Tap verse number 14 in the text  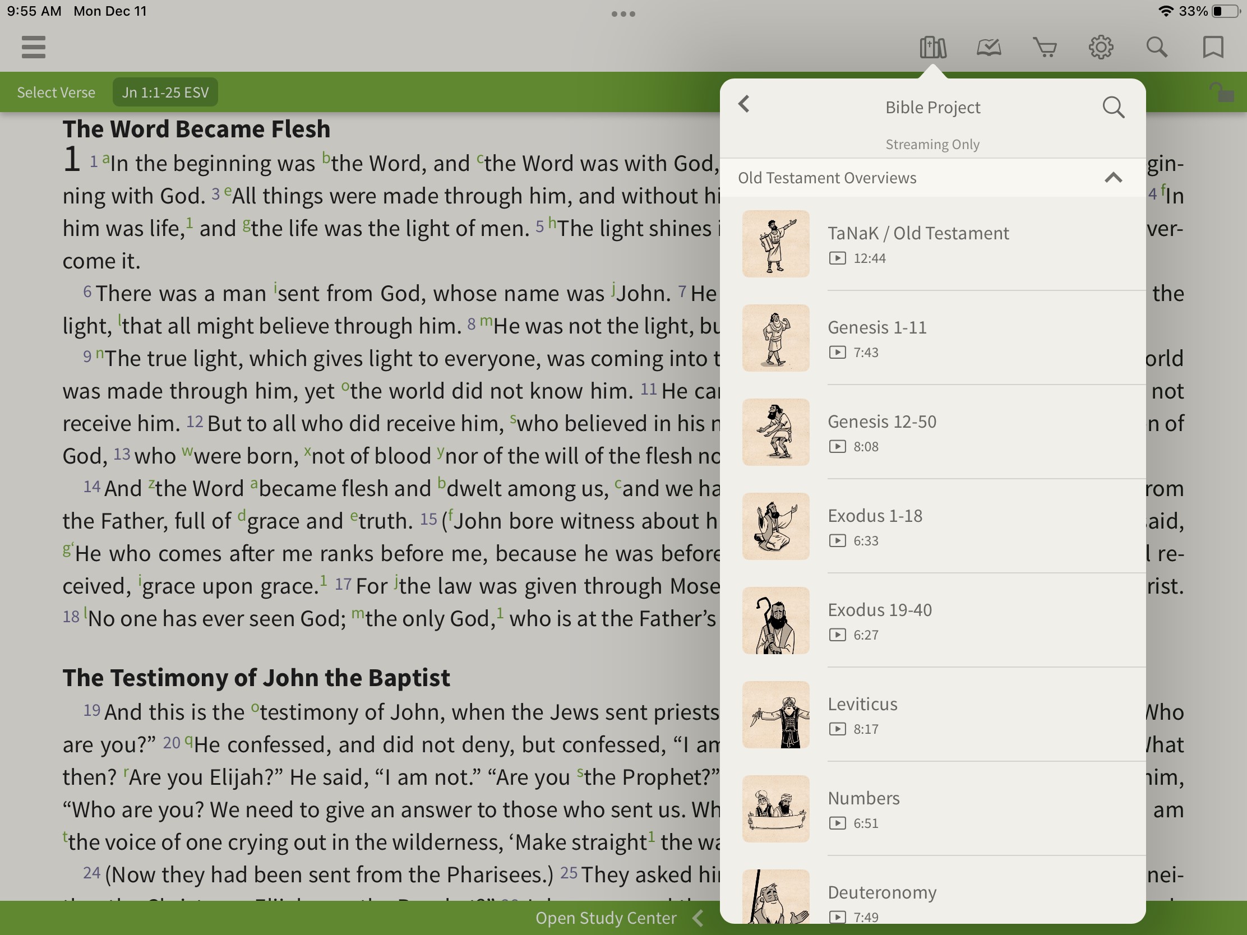(x=92, y=487)
